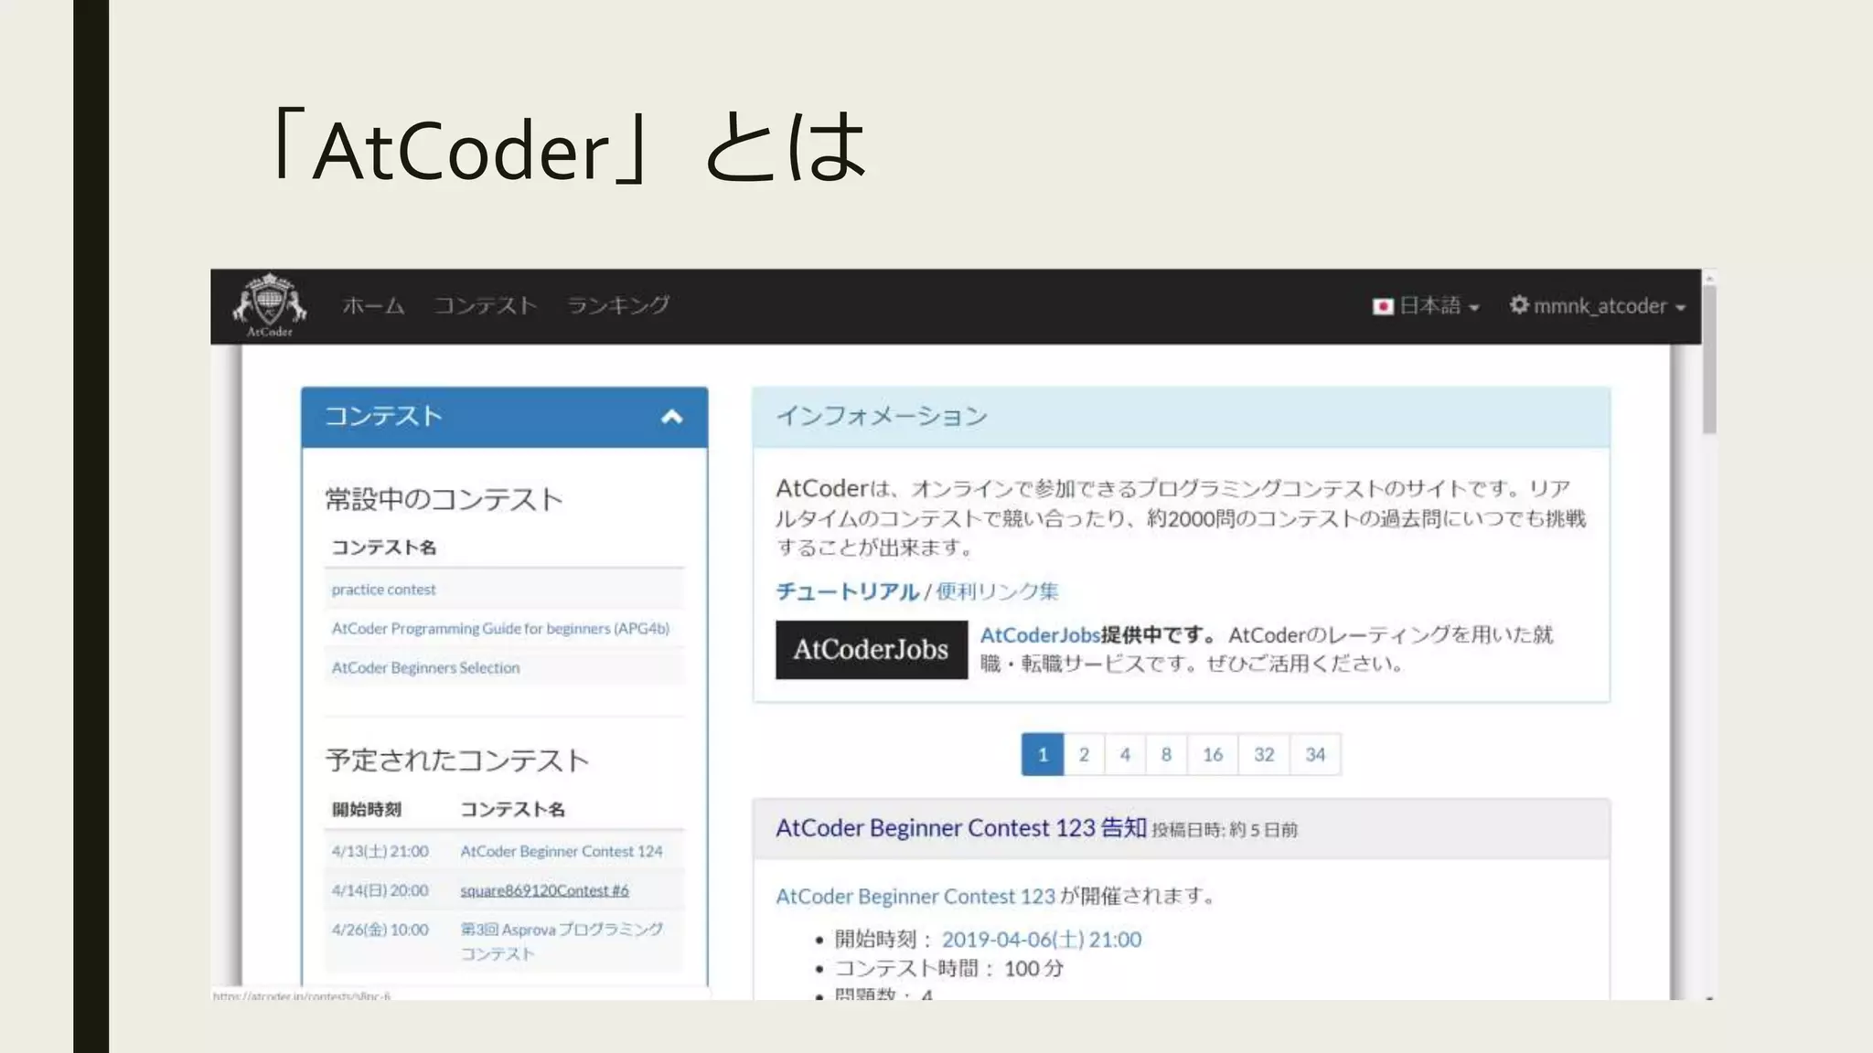
Task: Click the page vertical scrollbar thumb
Action: (x=1709, y=358)
